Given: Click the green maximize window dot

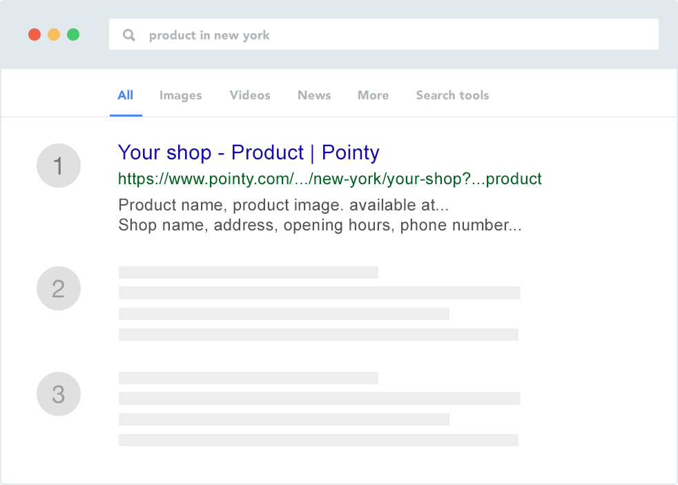Looking at the screenshot, I should click(x=73, y=34).
